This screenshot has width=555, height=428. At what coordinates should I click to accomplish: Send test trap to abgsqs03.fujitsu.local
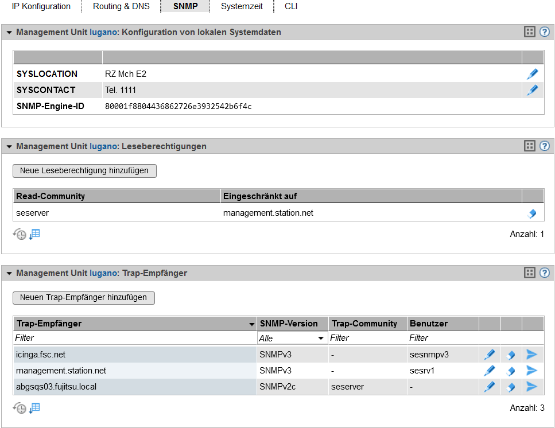point(532,387)
